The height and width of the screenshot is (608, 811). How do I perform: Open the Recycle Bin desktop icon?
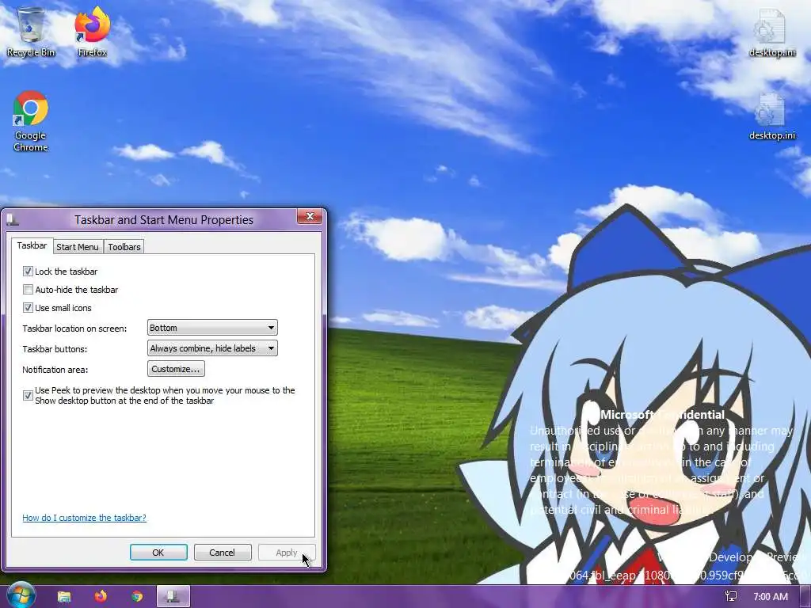click(31, 31)
